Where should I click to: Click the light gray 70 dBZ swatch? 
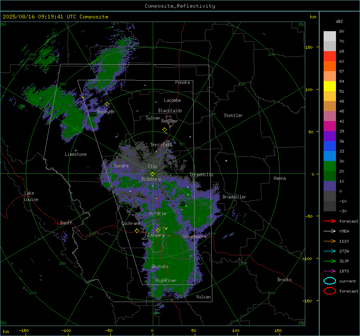(x=330, y=36)
